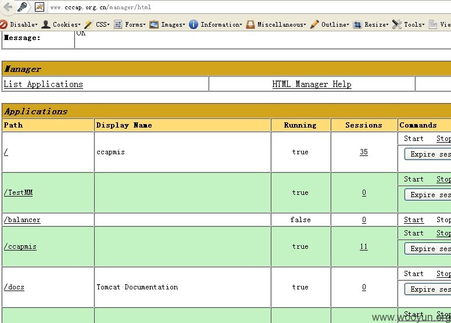Click the blue Information icon
This screenshot has height=323, width=451.
(194, 24)
